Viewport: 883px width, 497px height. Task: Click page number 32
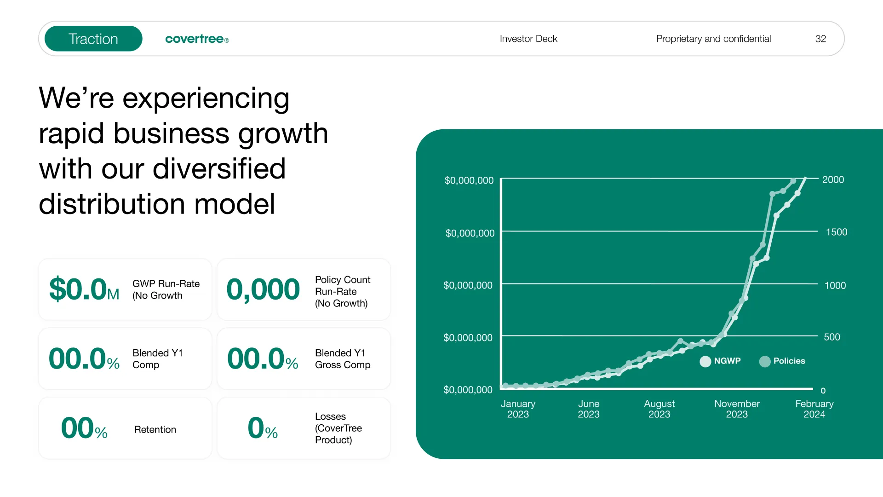pos(820,39)
